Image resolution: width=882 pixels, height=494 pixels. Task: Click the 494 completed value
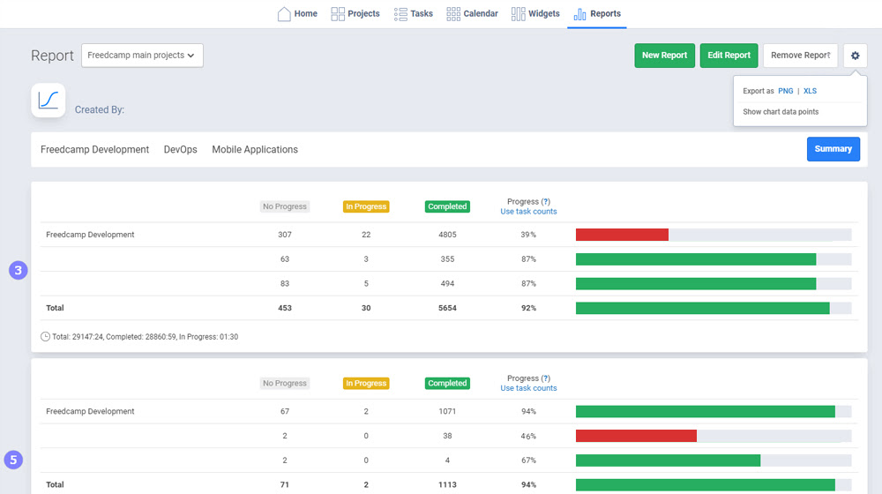coord(447,283)
